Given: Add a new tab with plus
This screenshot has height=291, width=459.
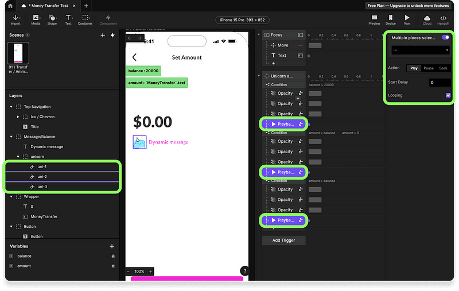Looking at the screenshot, I should [x=86, y=6].
